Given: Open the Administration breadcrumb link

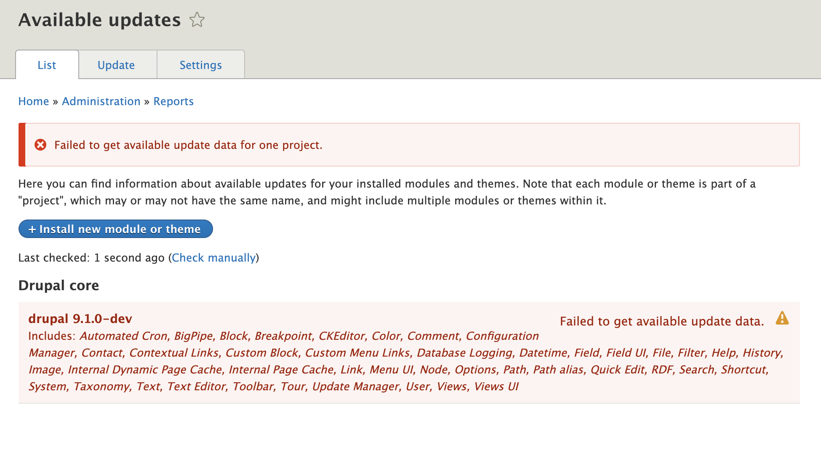Looking at the screenshot, I should click(x=101, y=101).
